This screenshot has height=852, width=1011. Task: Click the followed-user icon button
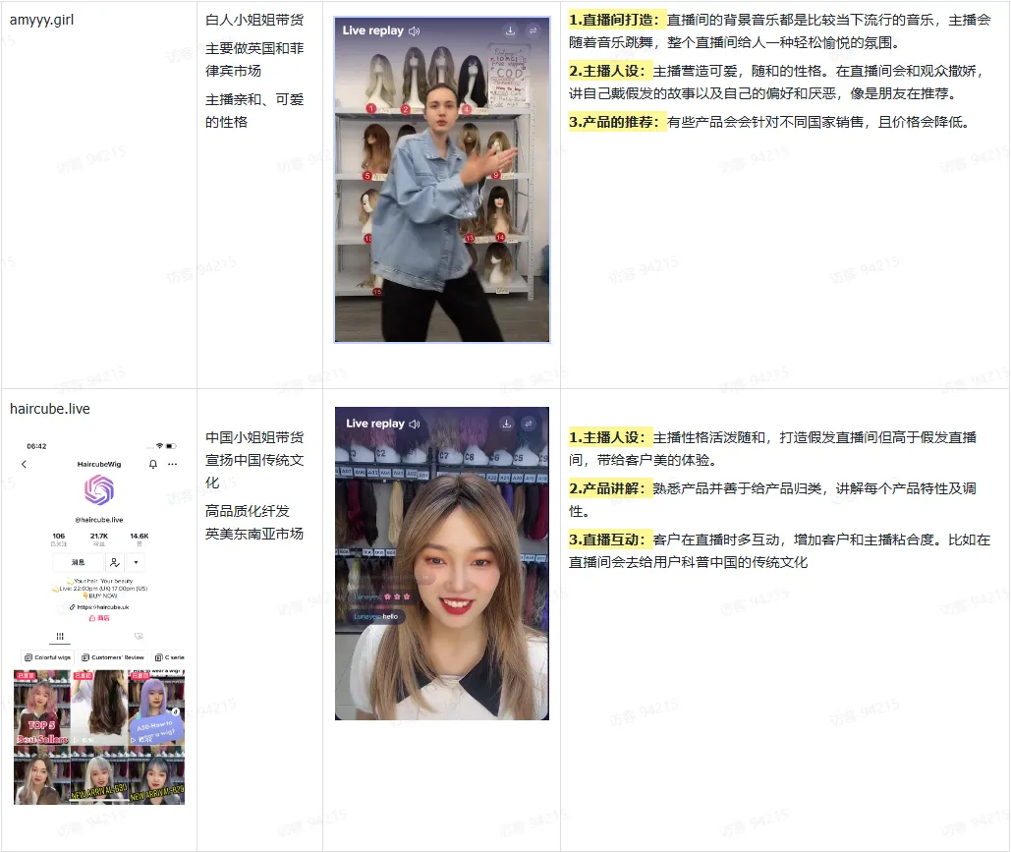click(x=115, y=562)
